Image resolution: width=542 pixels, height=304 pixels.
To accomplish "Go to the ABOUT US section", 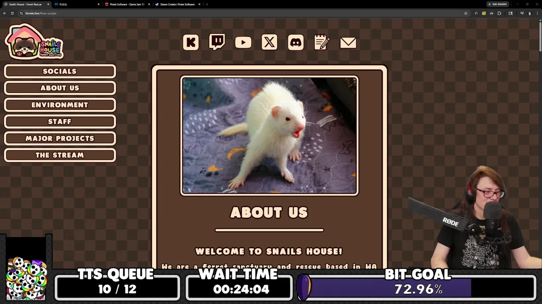I will (x=60, y=88).
